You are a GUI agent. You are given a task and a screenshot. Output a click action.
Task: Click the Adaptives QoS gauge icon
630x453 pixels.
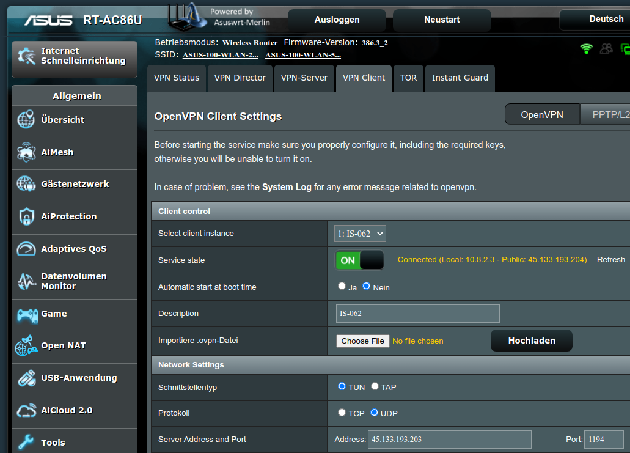[26, 249]
